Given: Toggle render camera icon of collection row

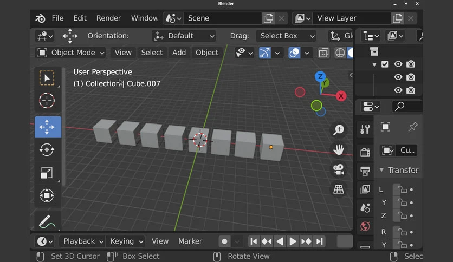Looking at the screenshot, I should 411,64.
